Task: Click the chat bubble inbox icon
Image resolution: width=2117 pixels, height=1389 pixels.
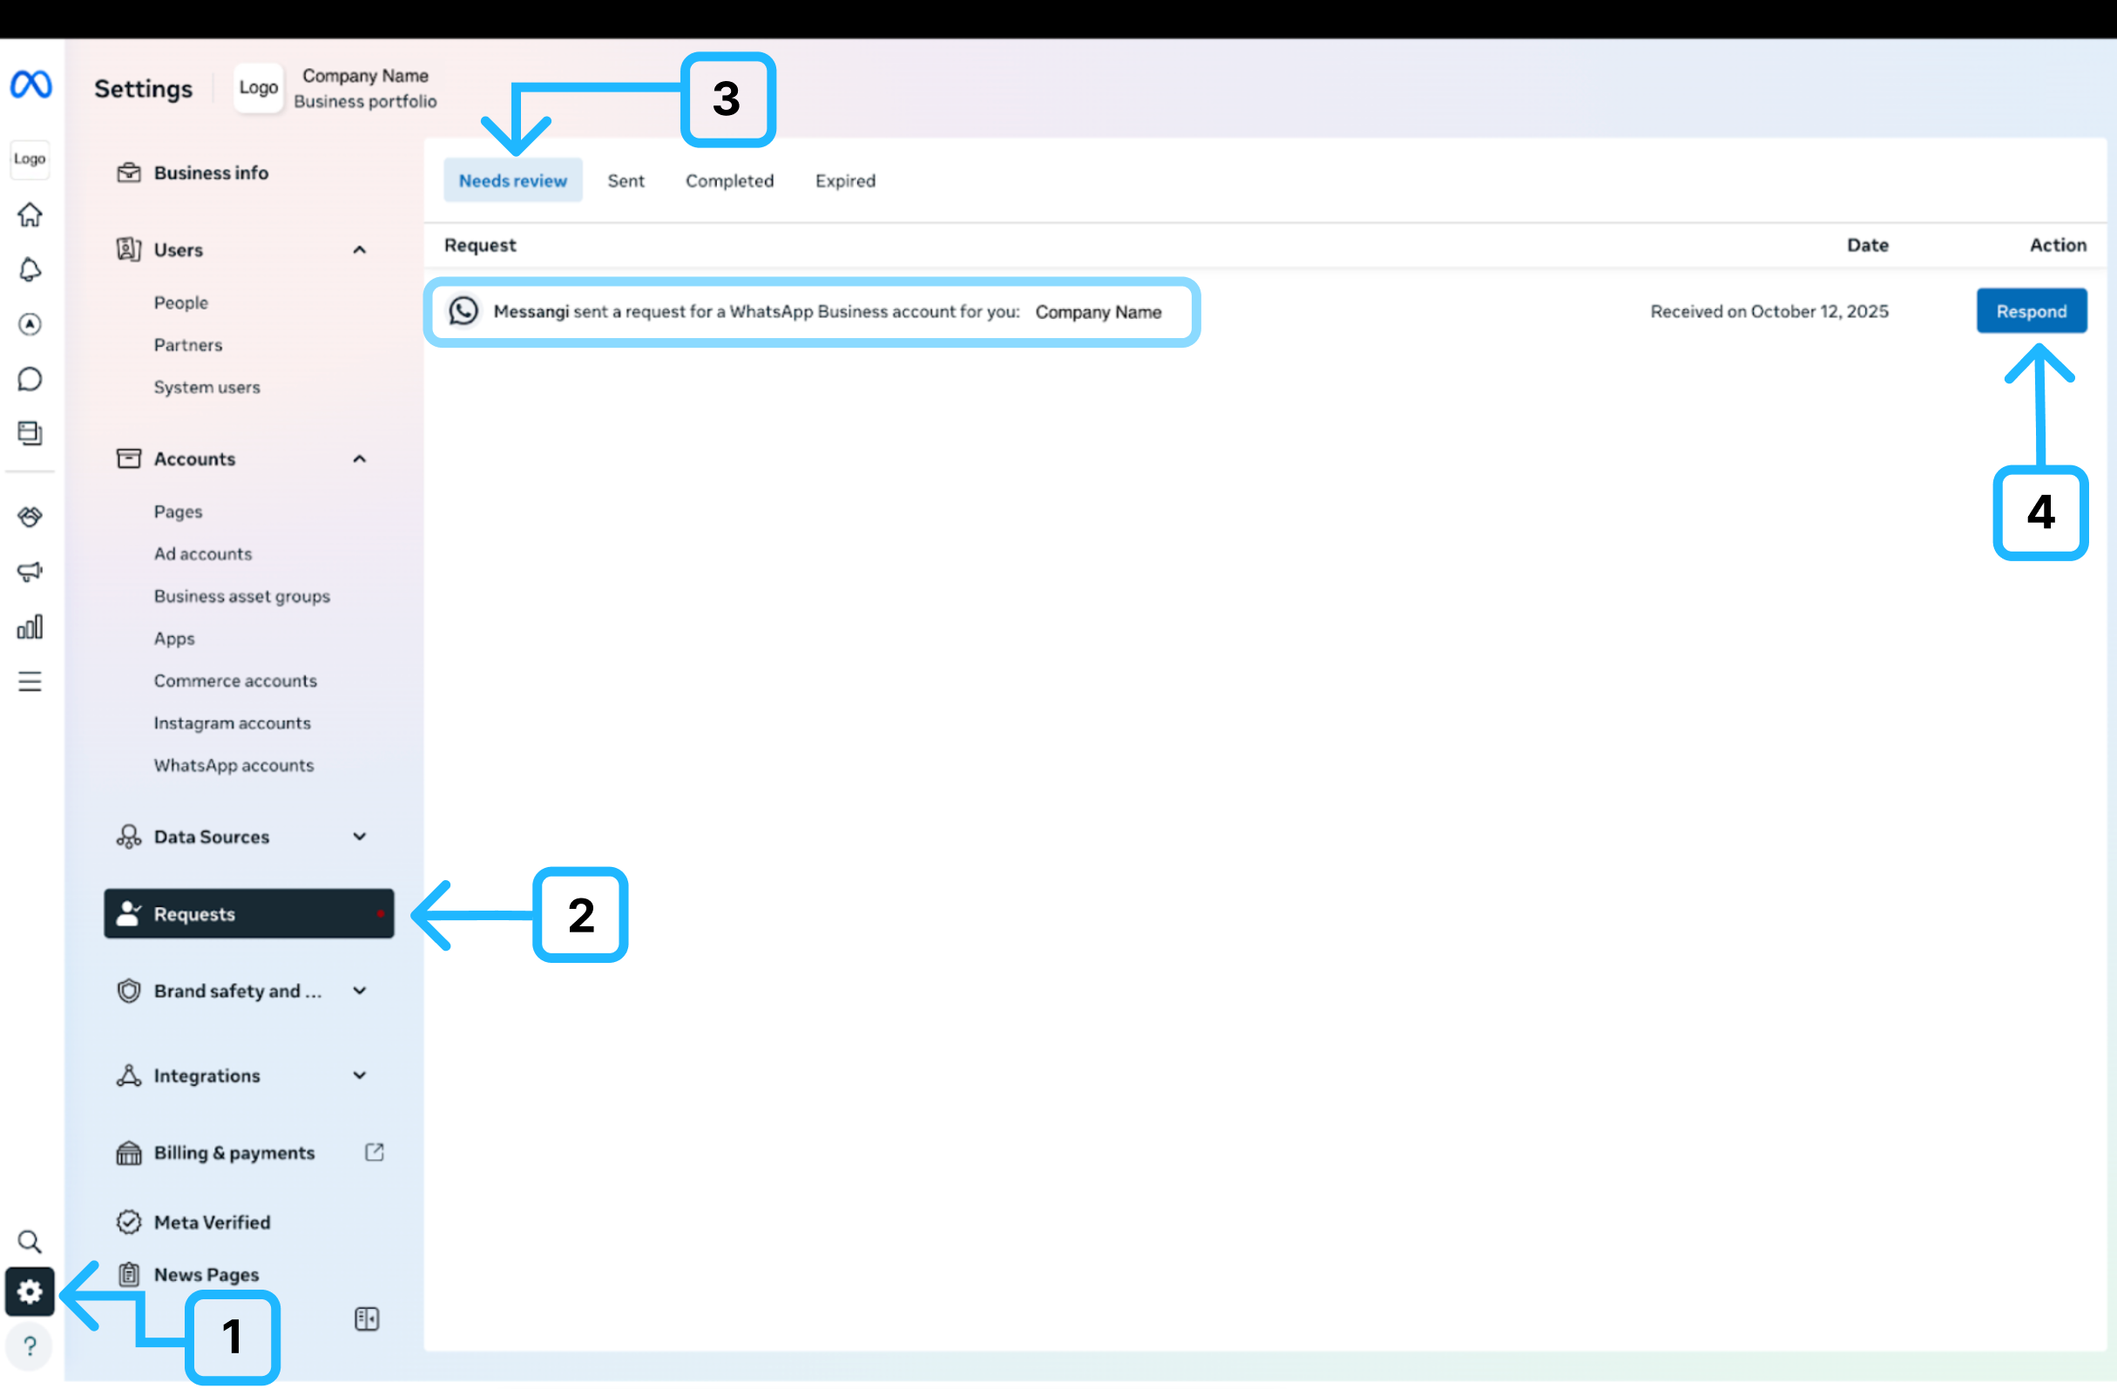Action: tap(30, 380)
